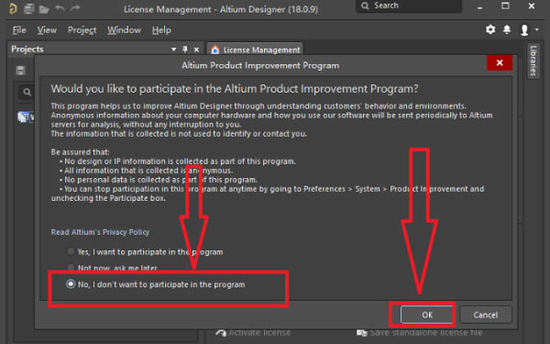Confirm the dialog with OK
This screenshot has width=550, height=344.
(x=426, y=315)
